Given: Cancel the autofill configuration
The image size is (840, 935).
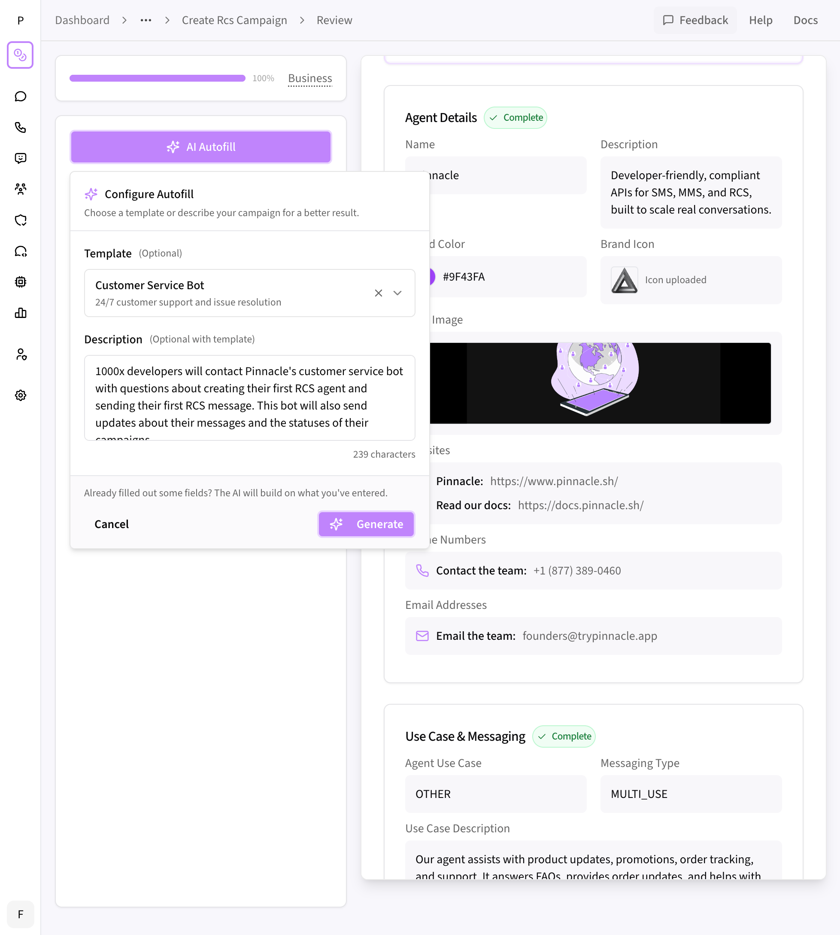Looking at the screenshot, I should point(111,524).
